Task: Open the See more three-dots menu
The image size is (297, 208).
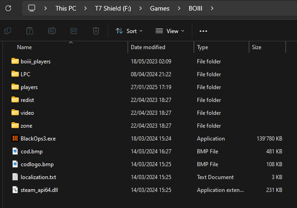Action: tap(203, 31)
